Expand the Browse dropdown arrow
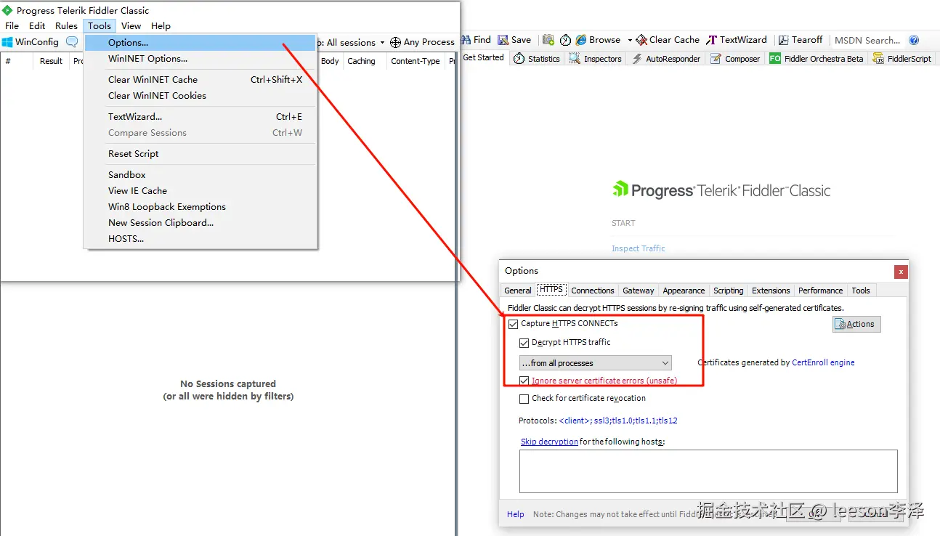 [x=630, y=41]
